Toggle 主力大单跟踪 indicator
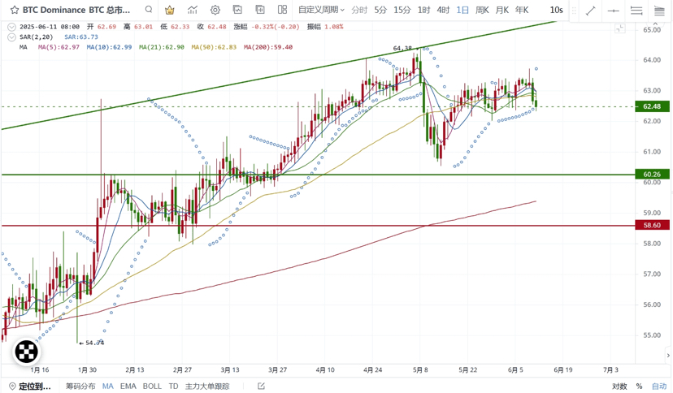 coord(207,387)
